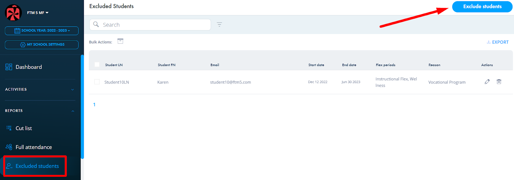
Task: Collapse the Reports section
Action: 40,111
